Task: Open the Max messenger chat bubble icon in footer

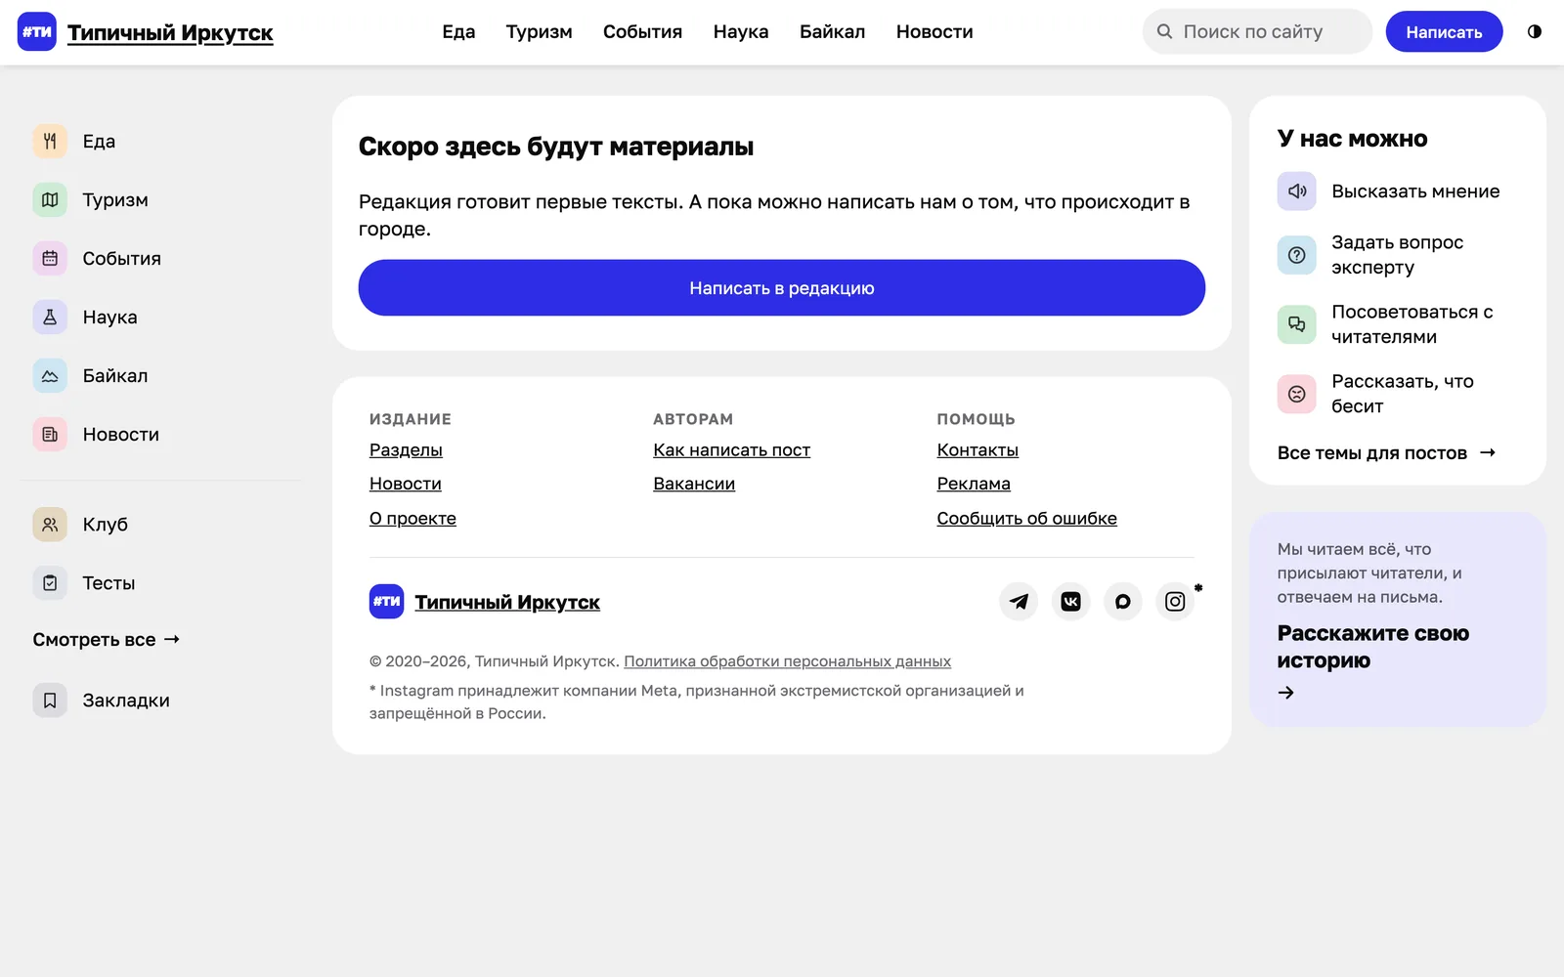Action: pos(1123,601)
